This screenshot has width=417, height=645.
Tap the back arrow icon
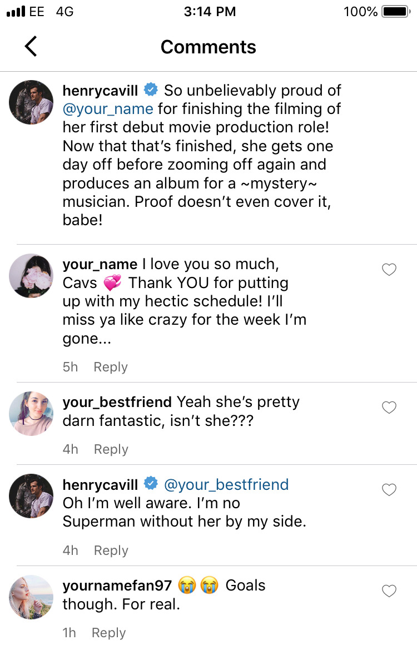(31, 46)
